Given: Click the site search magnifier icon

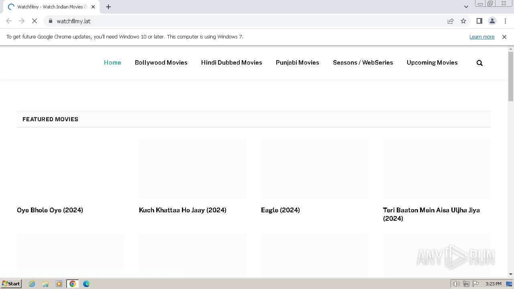Looking at the screenshot, I should [479, 63].
